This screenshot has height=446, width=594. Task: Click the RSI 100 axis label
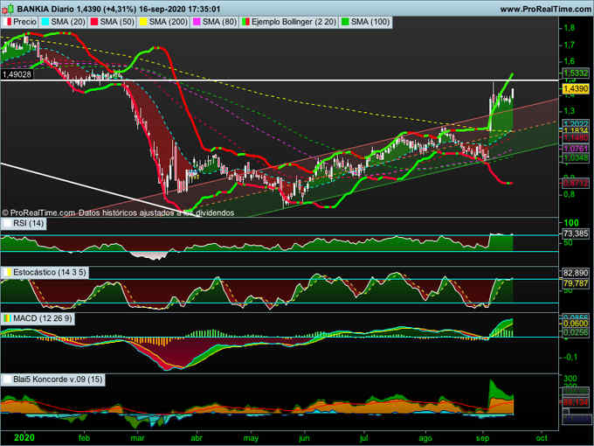pyautogui.click(x=571, y=223)
